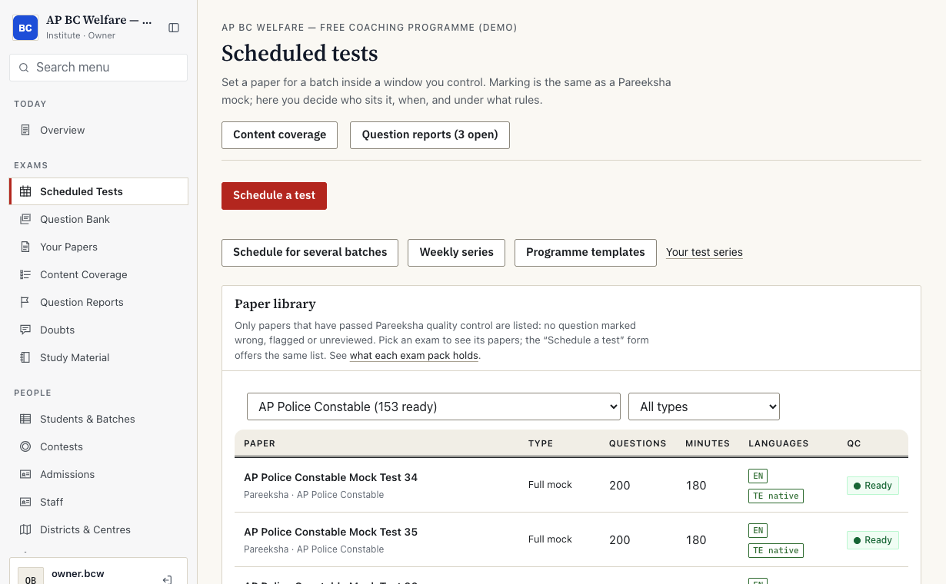Navigate to Students & Batches

point(98,419)
